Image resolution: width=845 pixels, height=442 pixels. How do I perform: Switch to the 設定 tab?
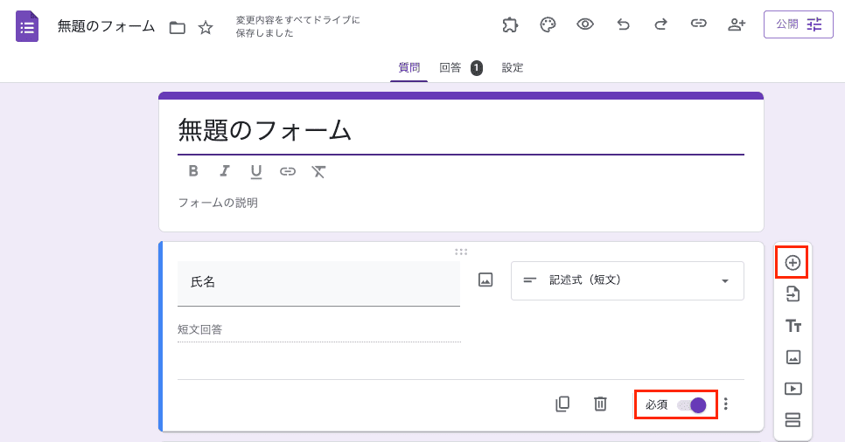pyautogui.click(x=513, y=67)
